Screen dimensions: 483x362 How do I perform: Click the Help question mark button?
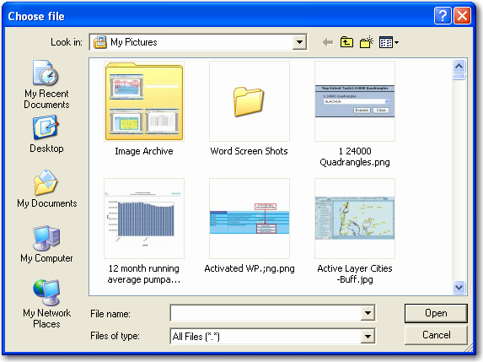click(x=443, y=16)
